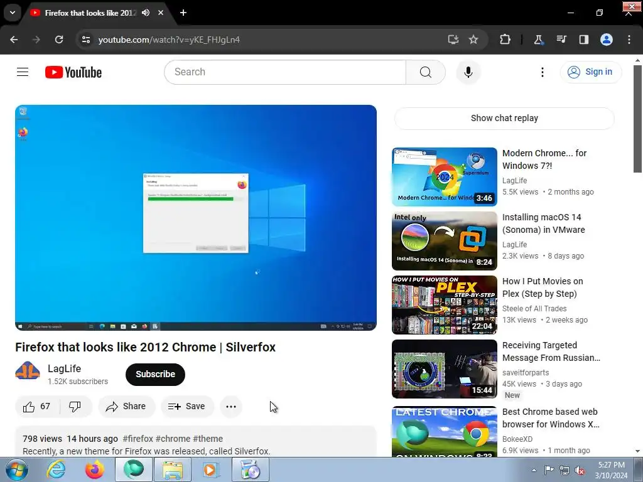Toggle the Chrome side panel
The image size is (643, 482).
[583, 40]
